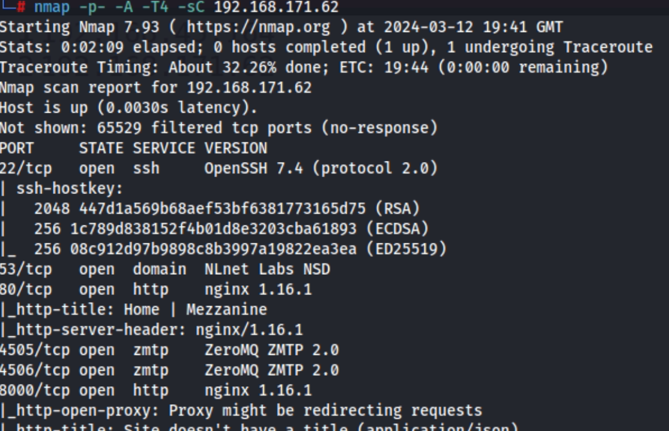Click the nmap command word in prompt
669x431 pixels.
click(52, 7)
